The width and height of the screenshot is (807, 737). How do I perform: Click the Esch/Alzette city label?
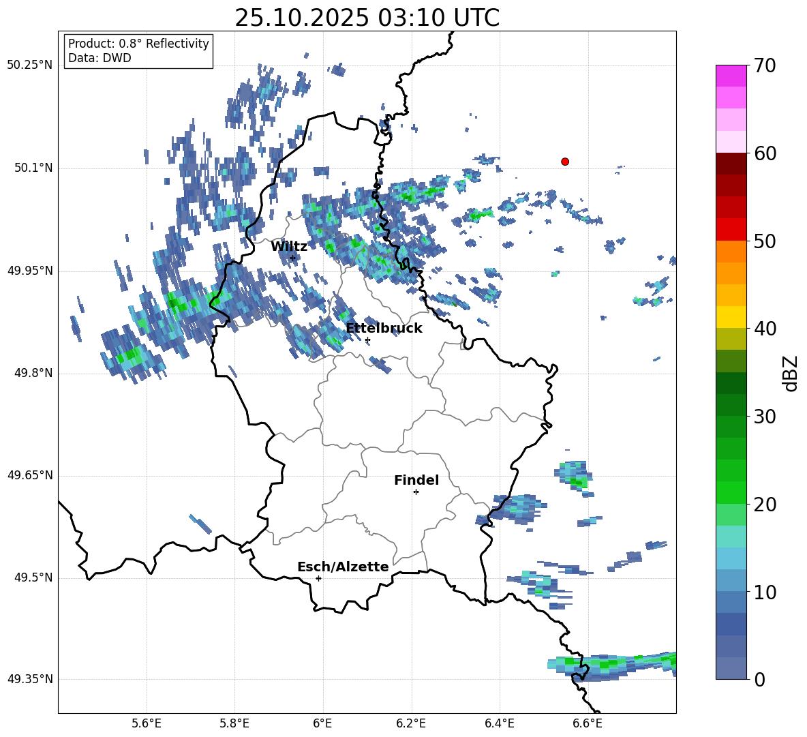point(343,567)
